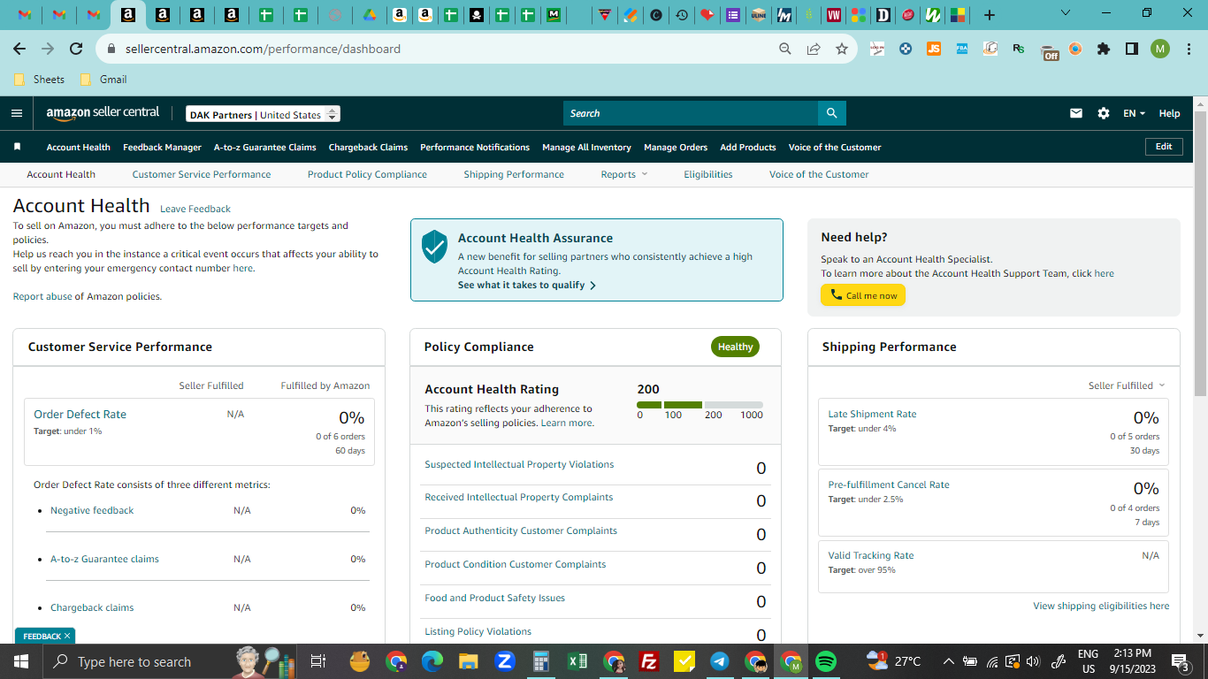Open the browser zoom magnifier icon
Image resolution: width=1208 pixels, height=679 pixels.
[785, 49]
